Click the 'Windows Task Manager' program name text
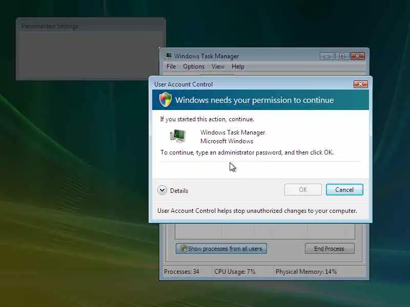This screenshot has height=307, width=410. [233, 133]
